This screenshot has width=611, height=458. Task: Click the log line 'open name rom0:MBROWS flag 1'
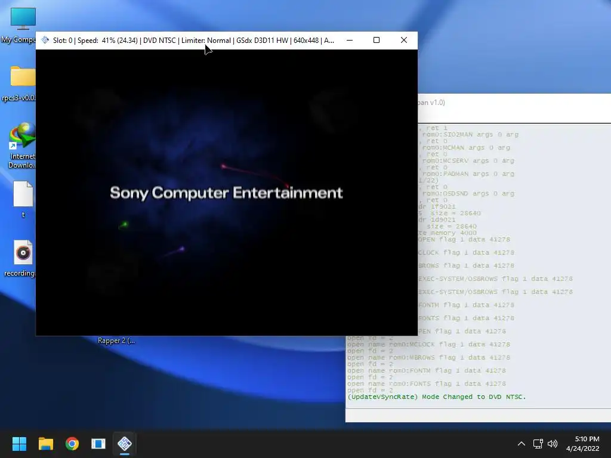pos(428,358)
